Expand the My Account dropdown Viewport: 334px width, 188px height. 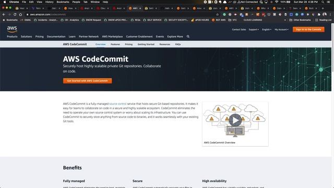(281, 30)
